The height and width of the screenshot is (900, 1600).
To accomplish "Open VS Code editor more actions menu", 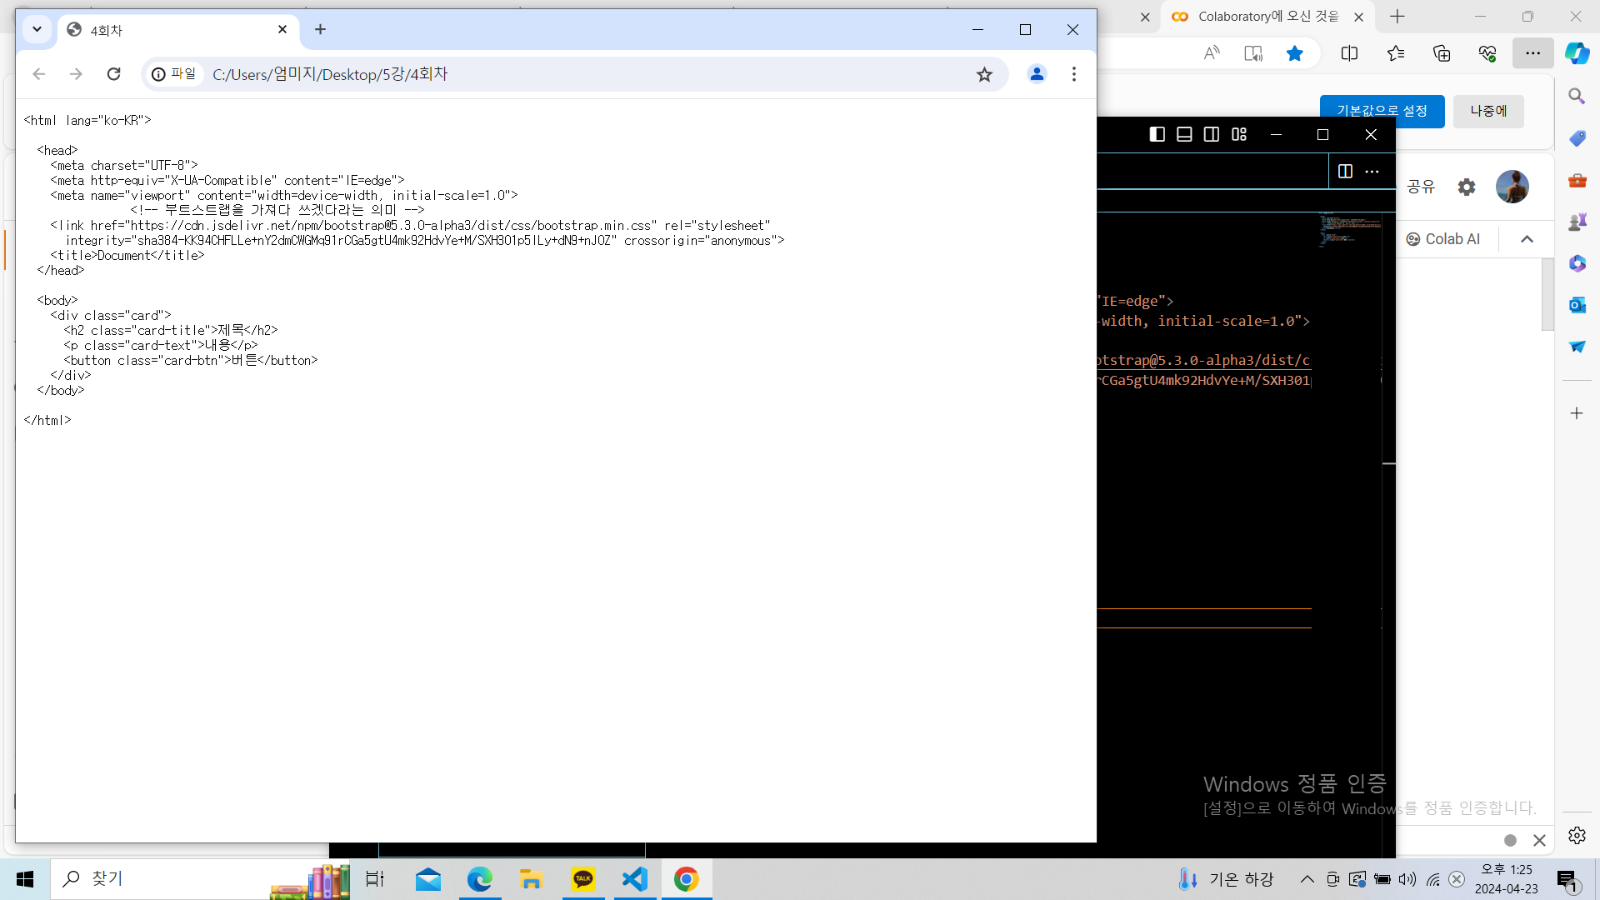I will point(1372,171).
